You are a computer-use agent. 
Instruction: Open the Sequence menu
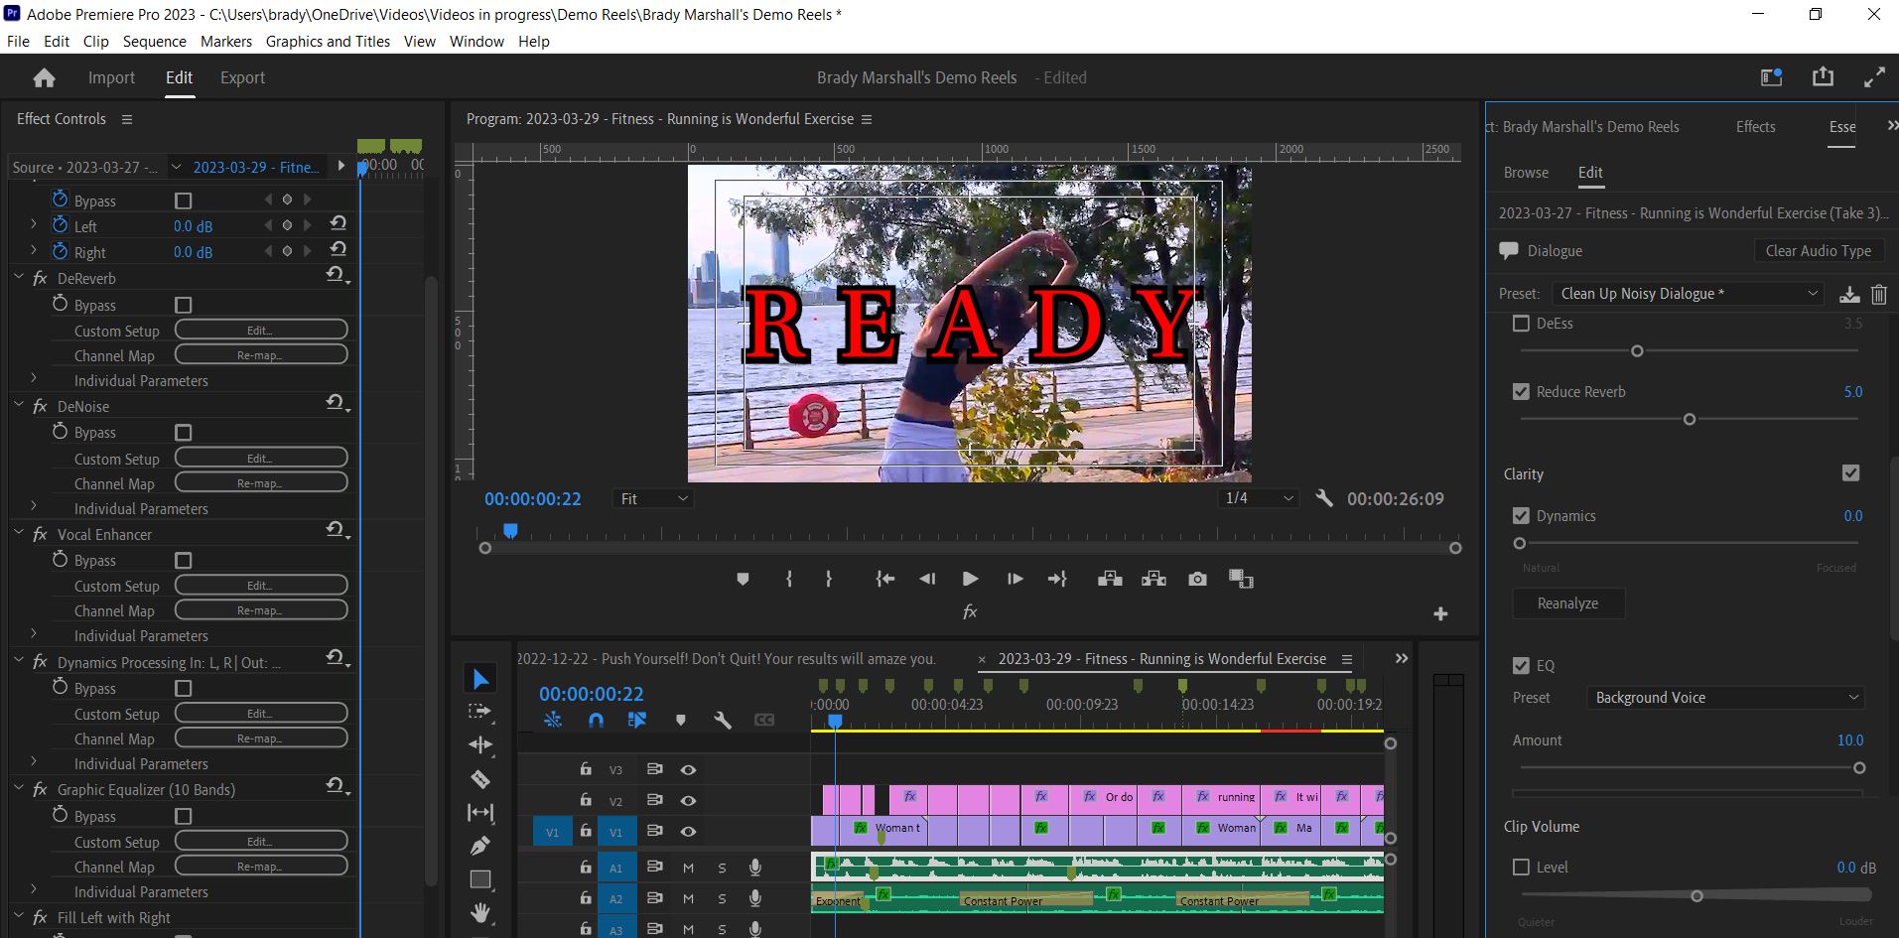(x=154, y=41)
